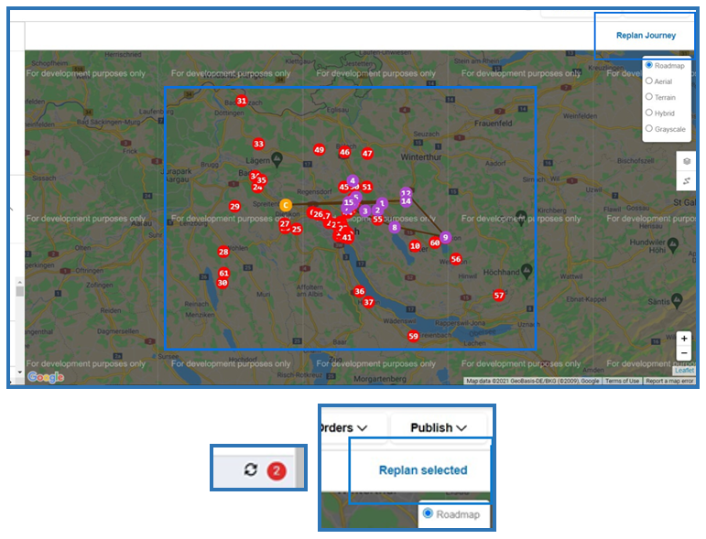Click the route toggle icon below layers
The image size is (706, 539).
point(686,181)
